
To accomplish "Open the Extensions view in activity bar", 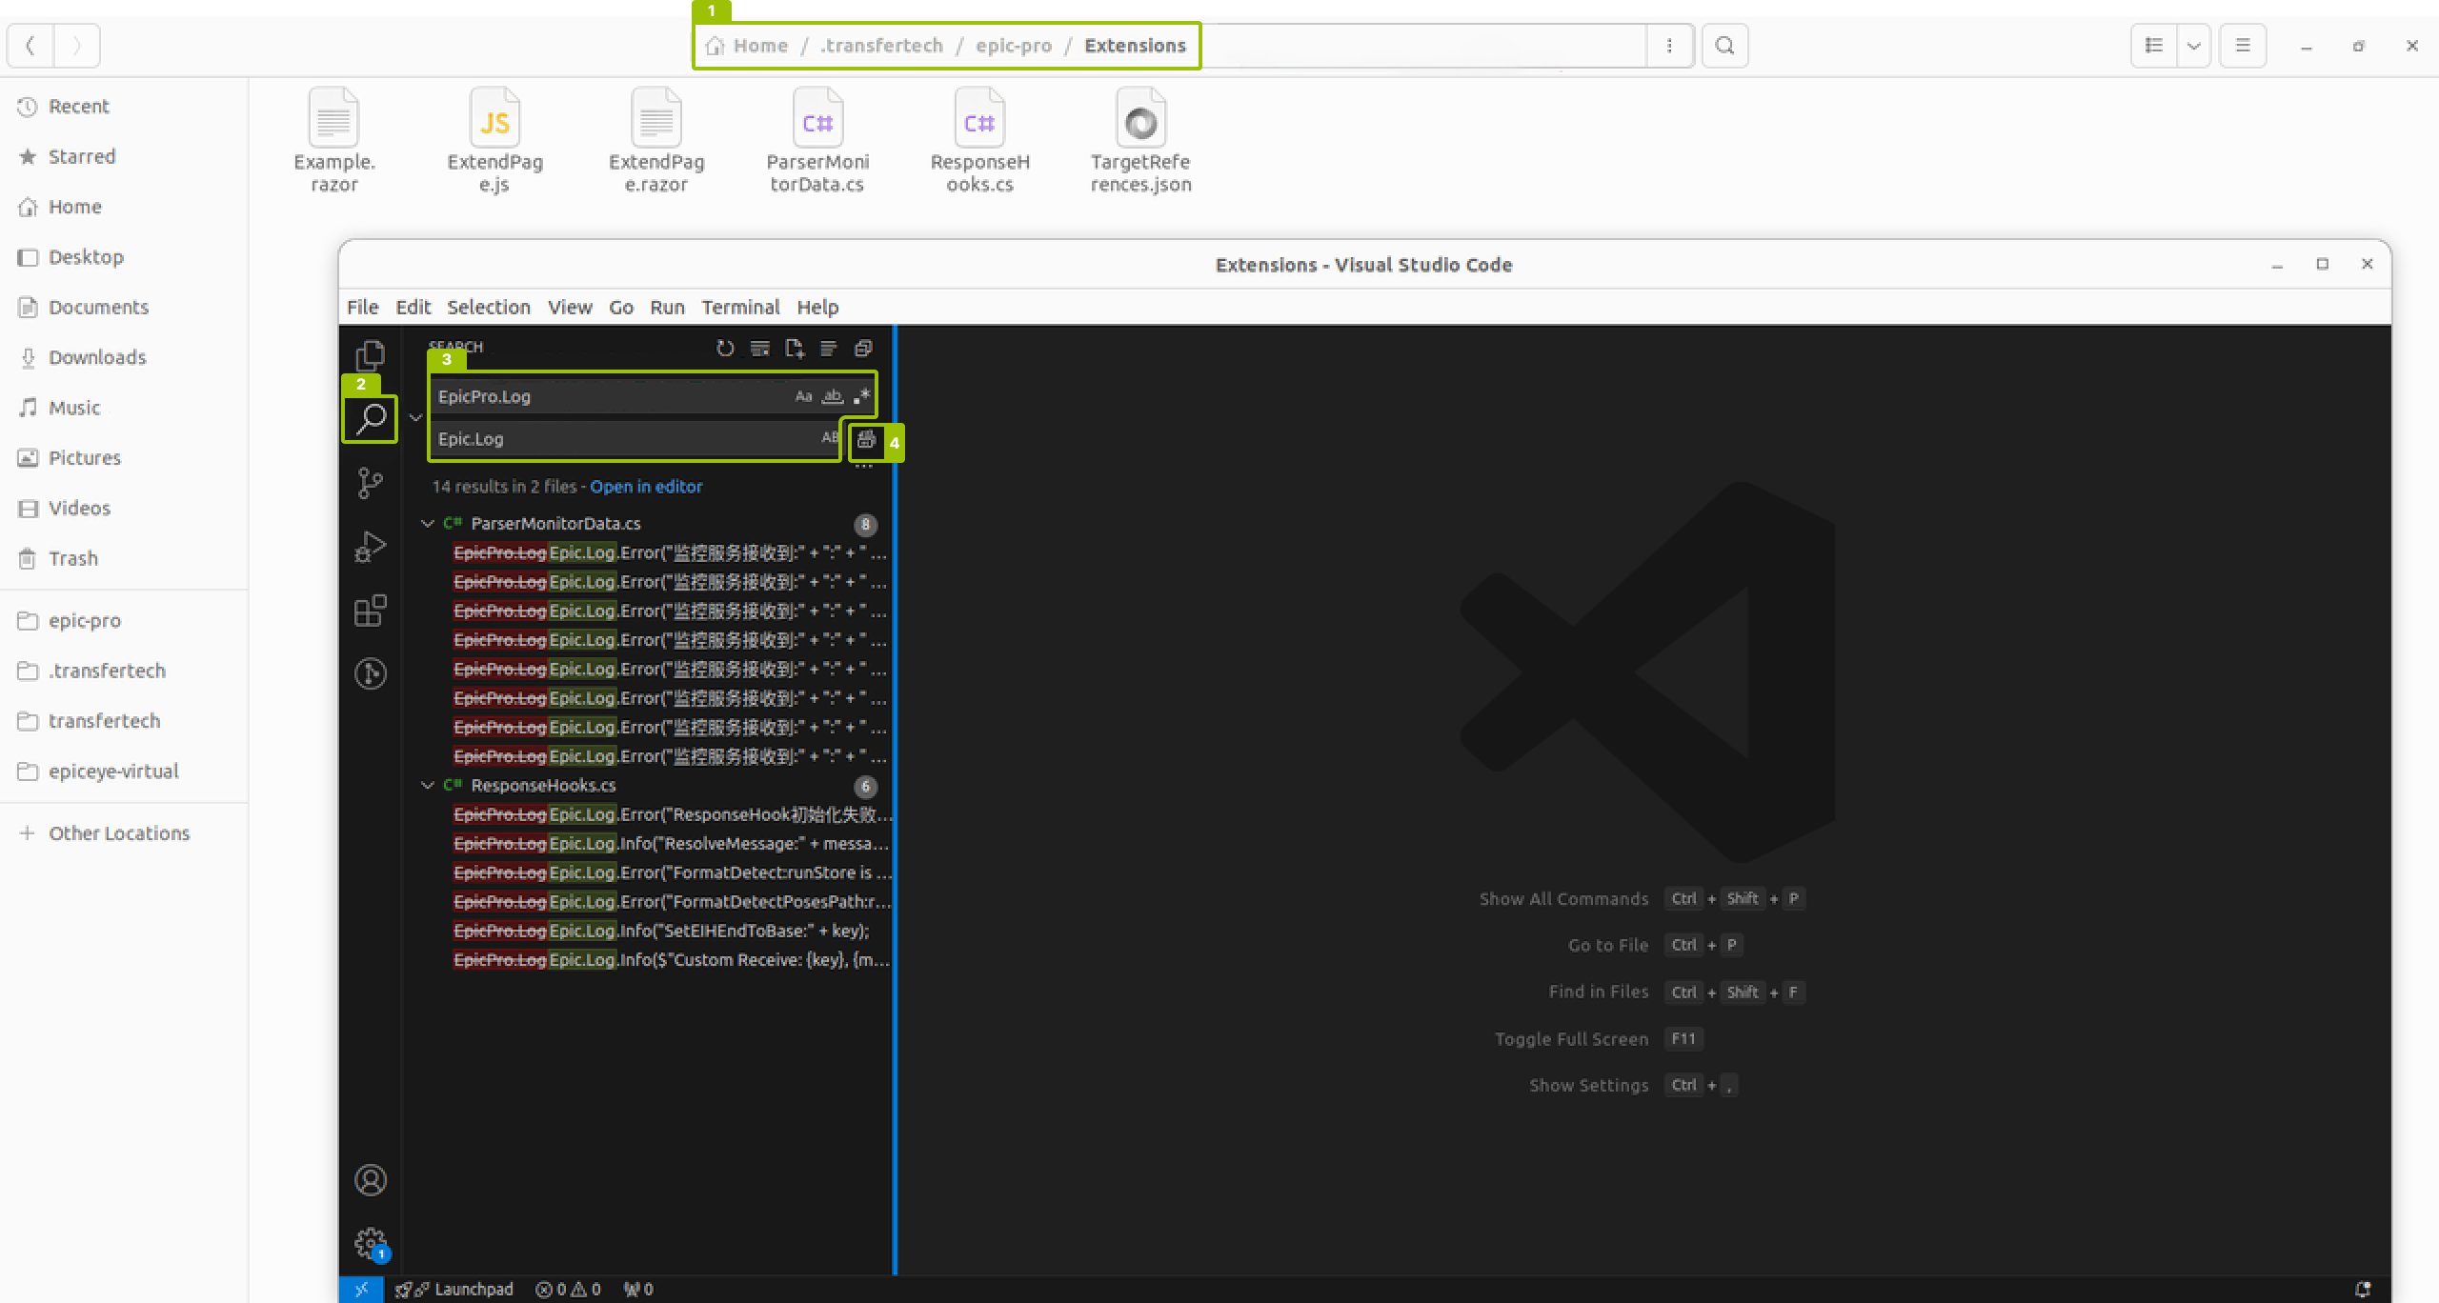I will pyautogui.click(x=370, y=611).
